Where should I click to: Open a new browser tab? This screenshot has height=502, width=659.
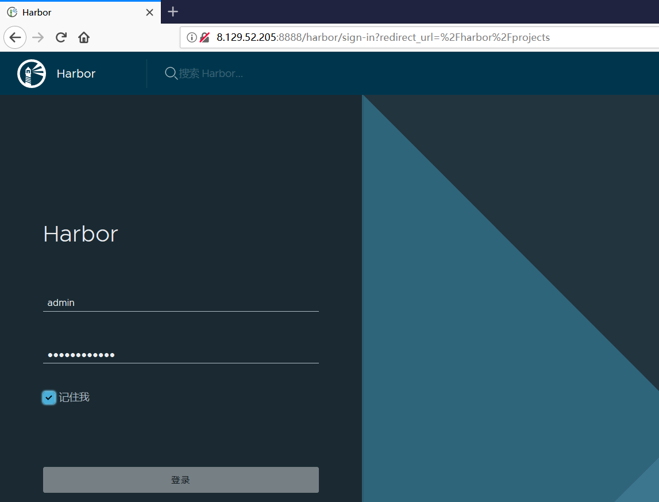[173, 12]
